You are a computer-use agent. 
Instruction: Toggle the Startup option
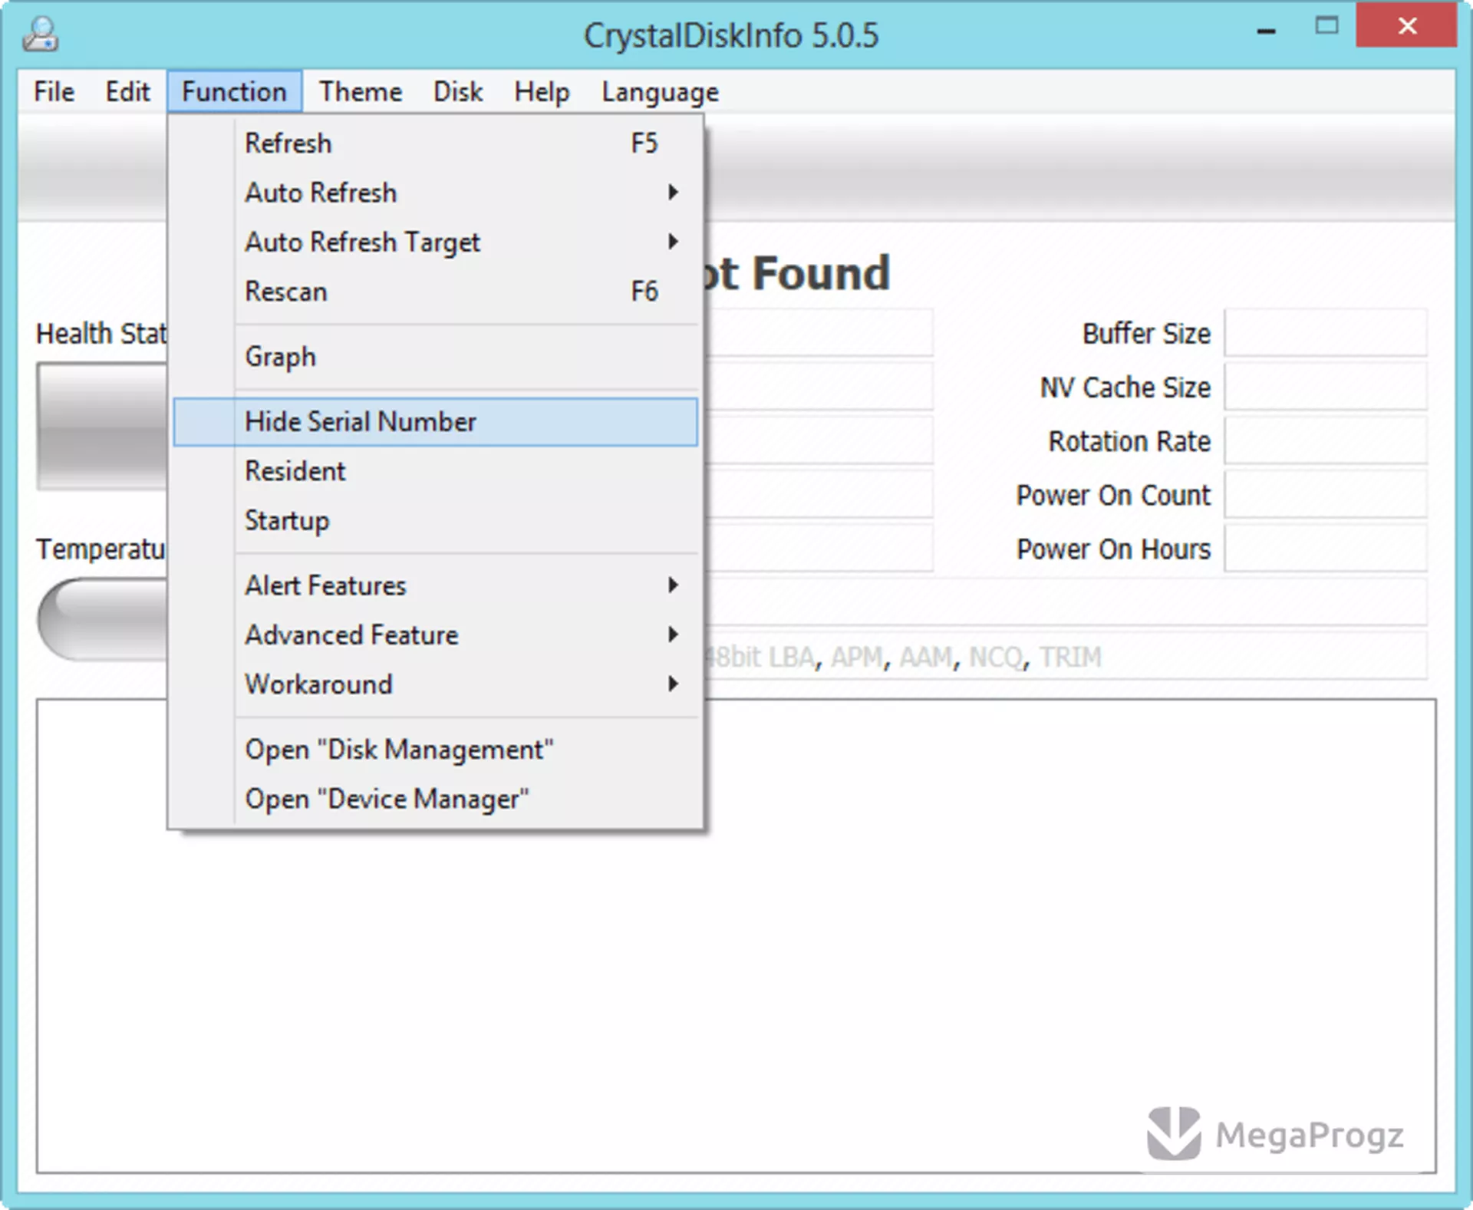[435, 520]
